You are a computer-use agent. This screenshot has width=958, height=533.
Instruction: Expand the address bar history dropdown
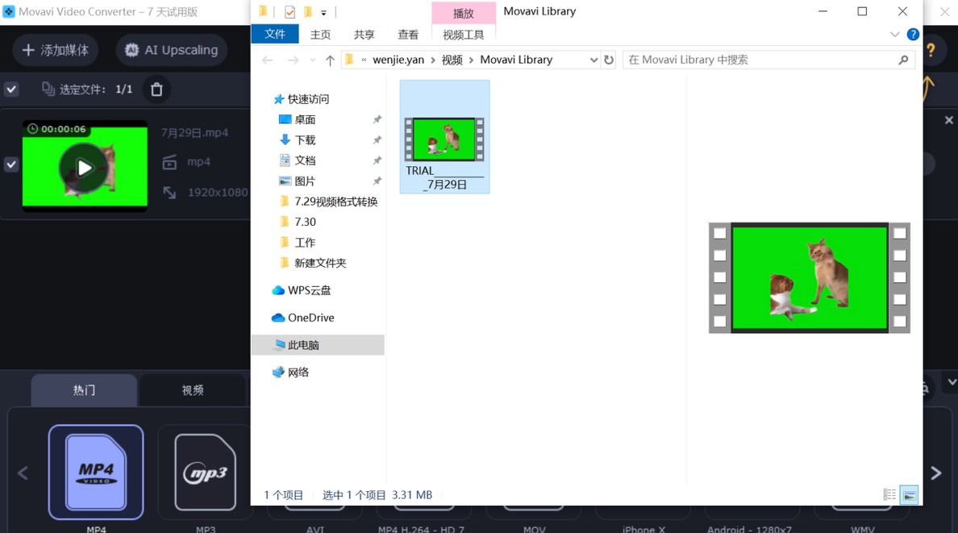coord(594,60)
